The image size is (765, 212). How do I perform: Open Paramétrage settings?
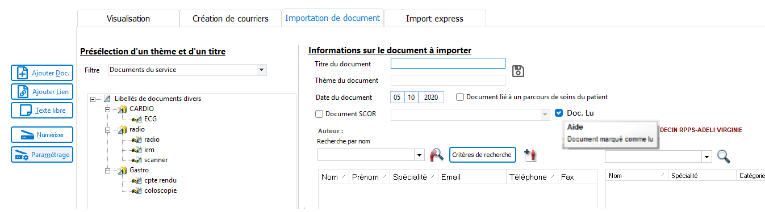coord(42,154)
